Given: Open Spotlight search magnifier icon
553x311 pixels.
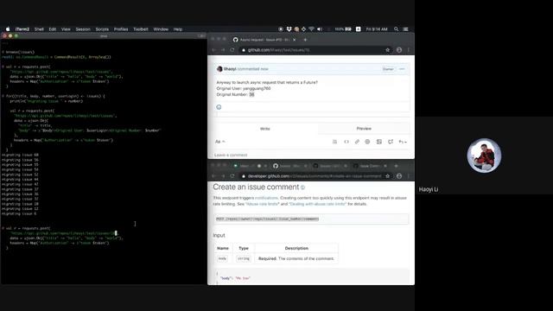Looking at the screenshot, I should coord(396,29).
